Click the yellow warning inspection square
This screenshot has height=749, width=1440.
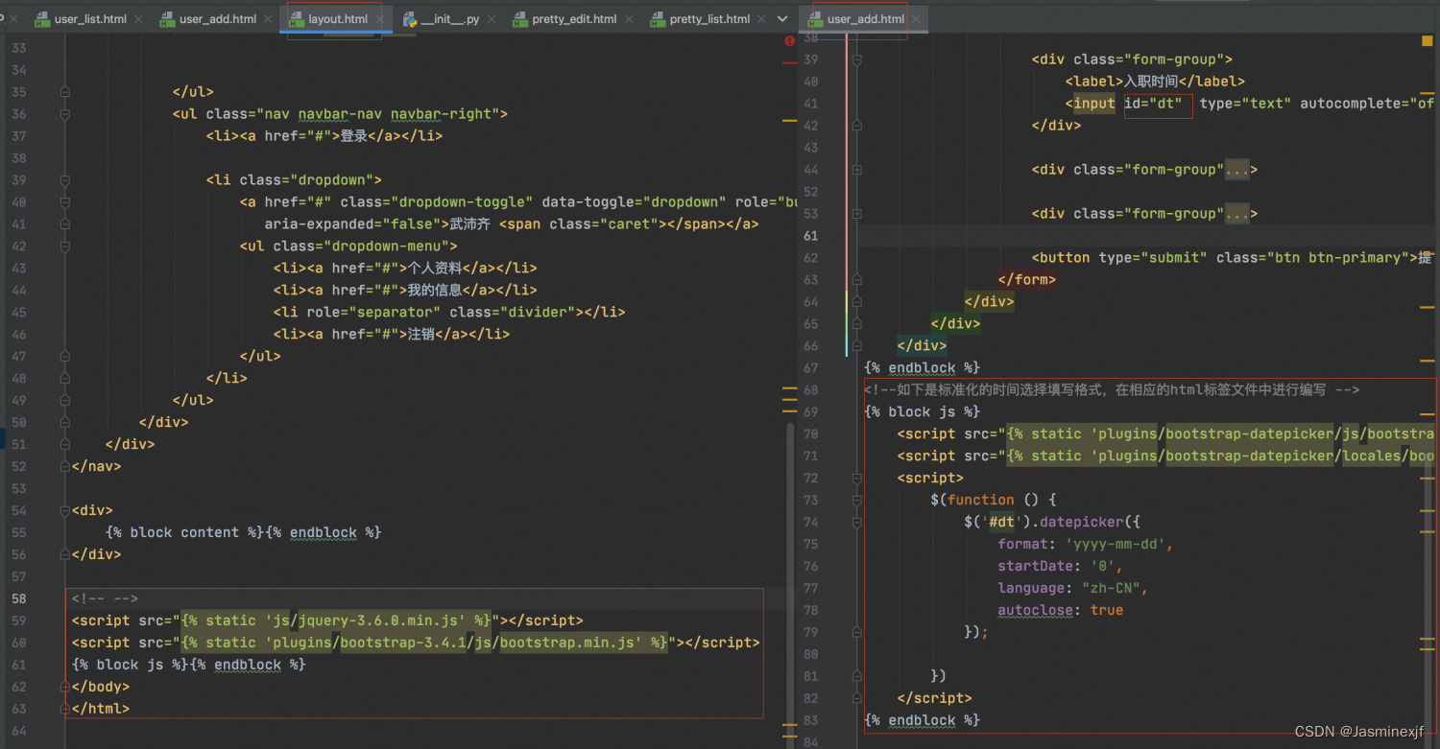[x=1427, y=41]
